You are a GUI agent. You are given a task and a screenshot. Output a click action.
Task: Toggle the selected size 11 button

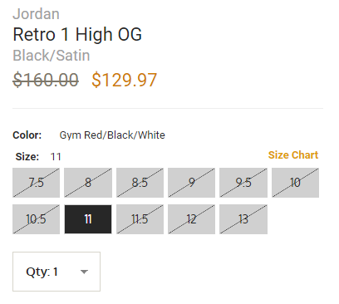tap(88, 219)
